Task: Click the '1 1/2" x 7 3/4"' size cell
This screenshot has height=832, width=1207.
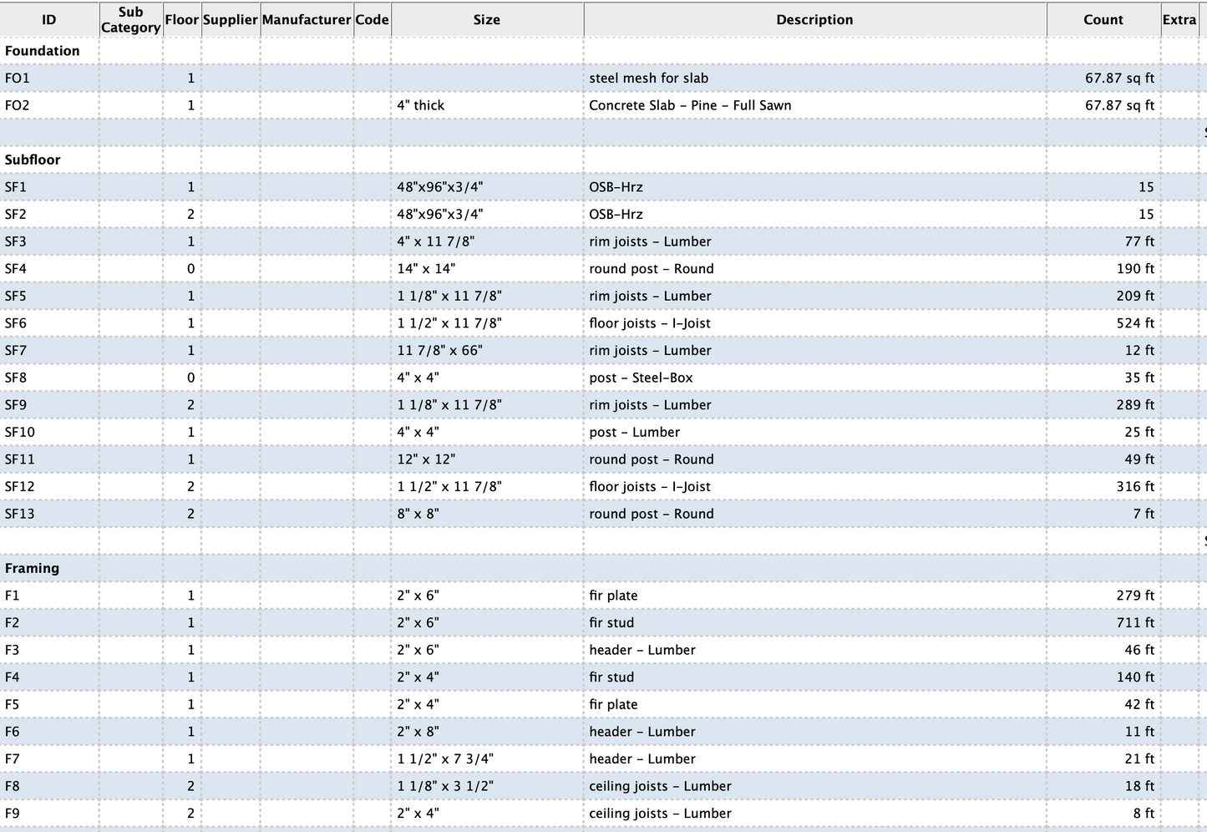Action: tap(445, 759)
